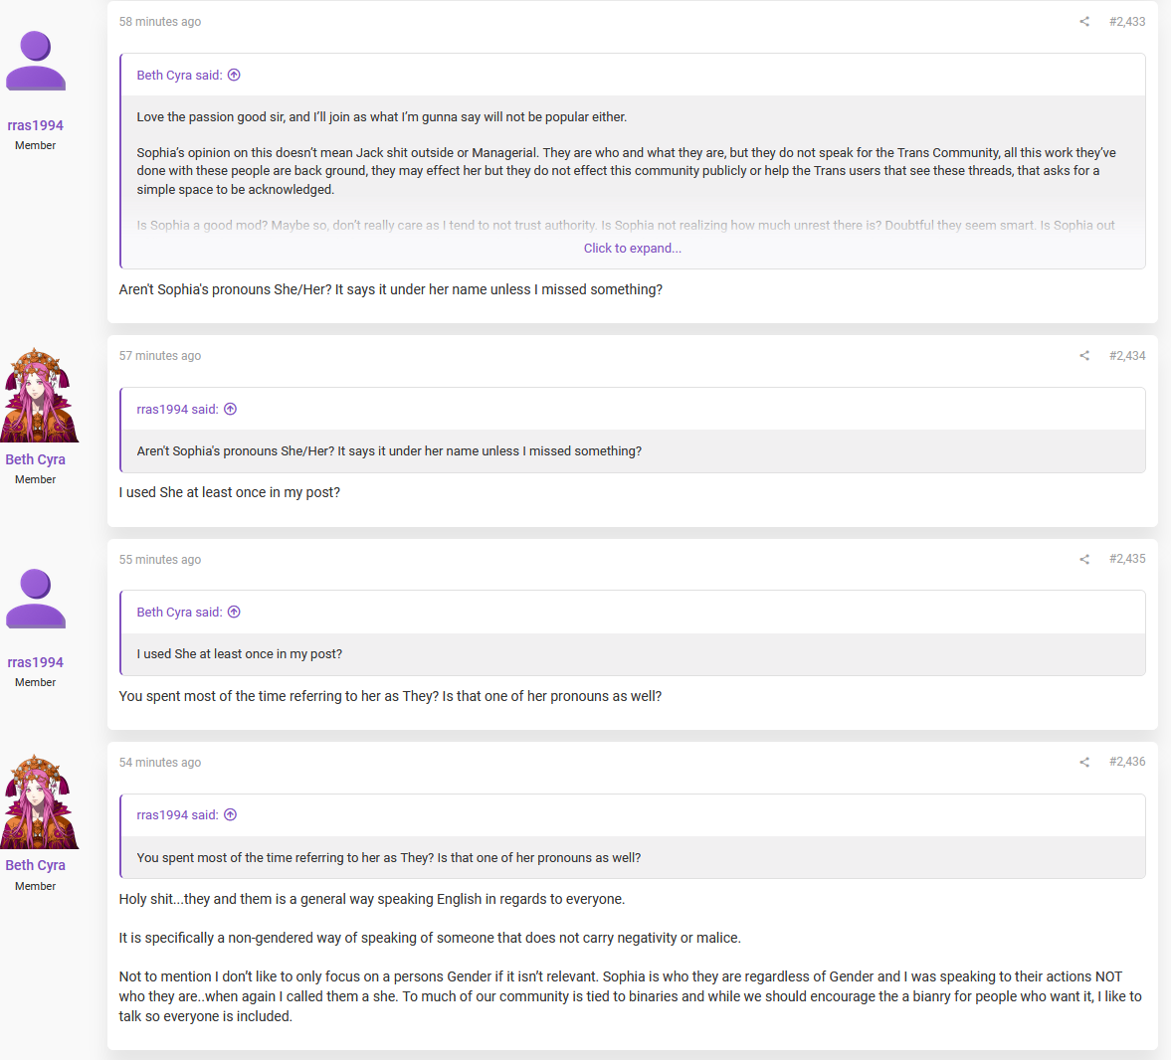Open permalink #2,434
Screen dimensions: 1171x1060
[x=1127, y=355]
